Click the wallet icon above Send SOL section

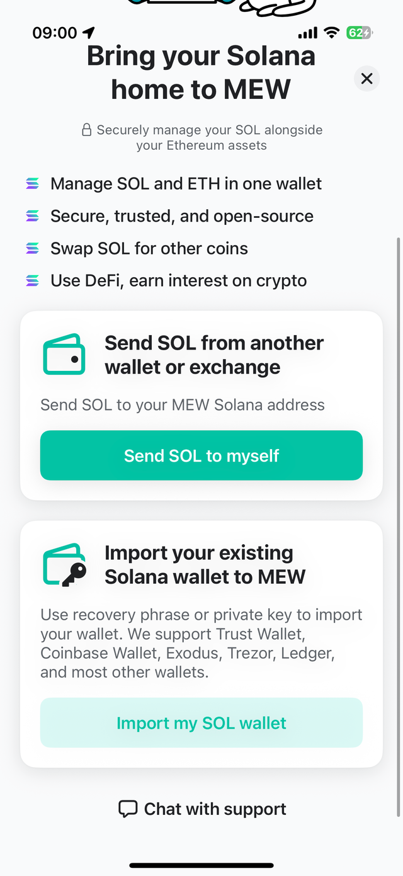click(x=63, y=355)
